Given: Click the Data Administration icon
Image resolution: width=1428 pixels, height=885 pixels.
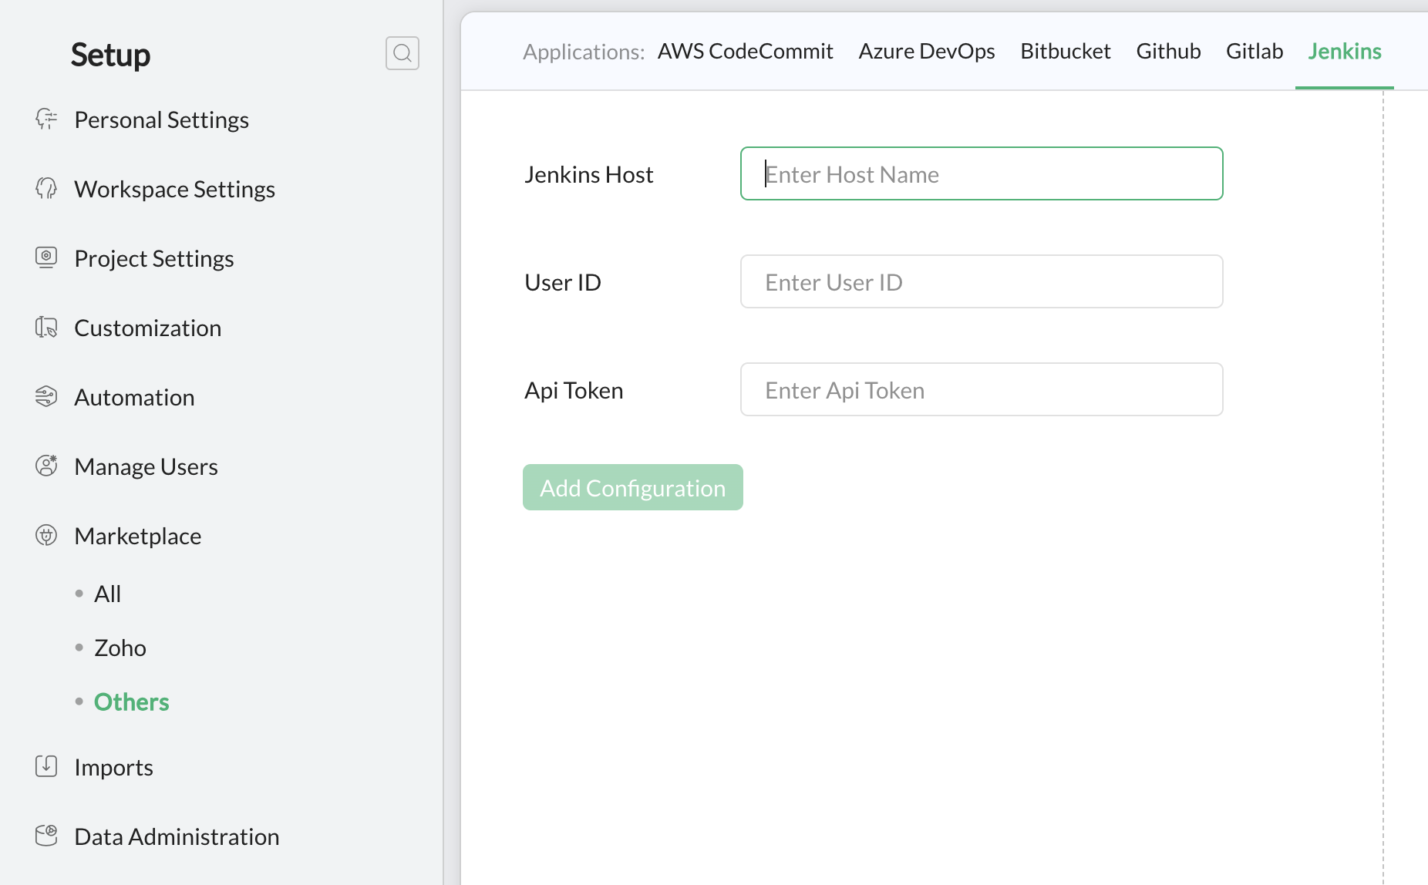Looking at the screenshot, I should point(46,836).
